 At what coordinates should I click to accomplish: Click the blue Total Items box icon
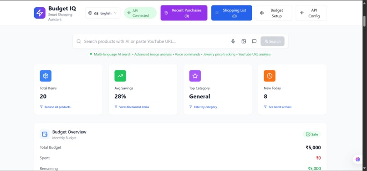click(x=46, y=76)
